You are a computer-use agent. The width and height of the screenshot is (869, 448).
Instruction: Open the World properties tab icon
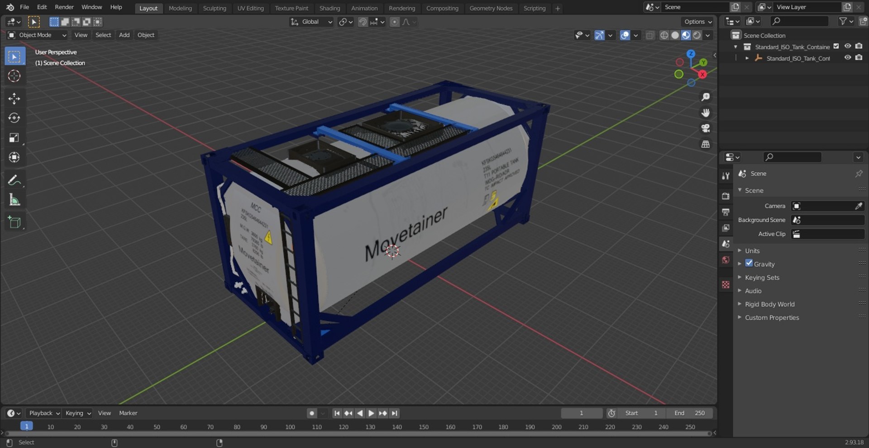(726, 259)
